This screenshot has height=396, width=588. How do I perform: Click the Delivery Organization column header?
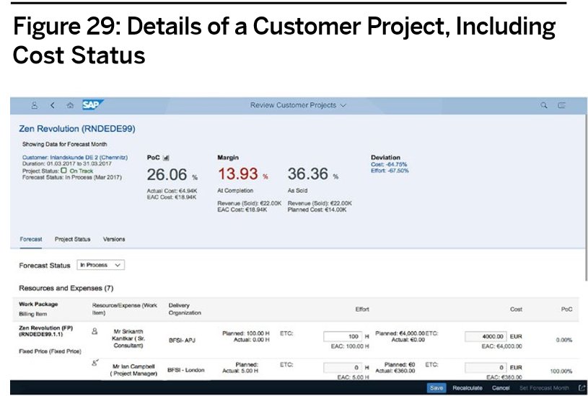185,309
